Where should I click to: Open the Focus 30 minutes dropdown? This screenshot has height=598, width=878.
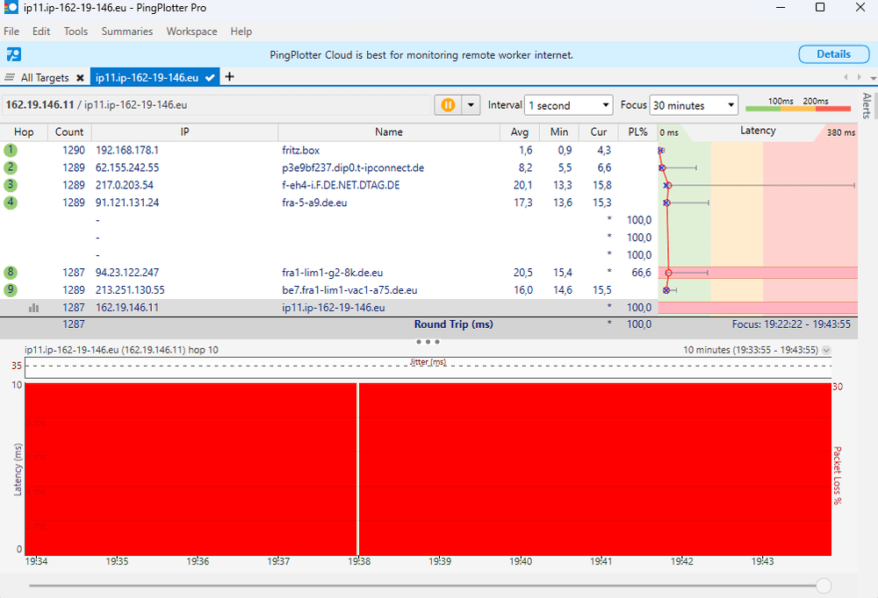pos(694,105)
